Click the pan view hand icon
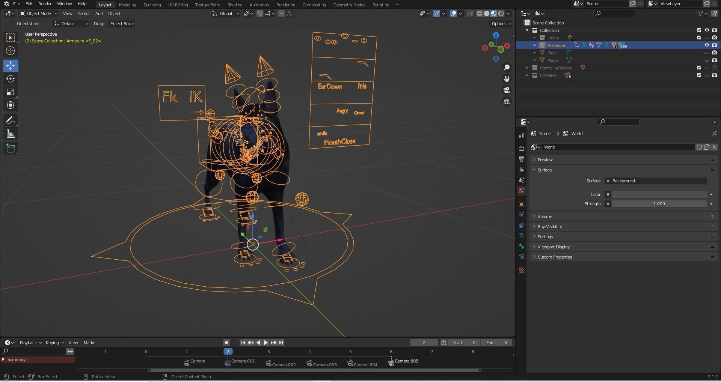721x382 pixels. [x=507, y=79]
